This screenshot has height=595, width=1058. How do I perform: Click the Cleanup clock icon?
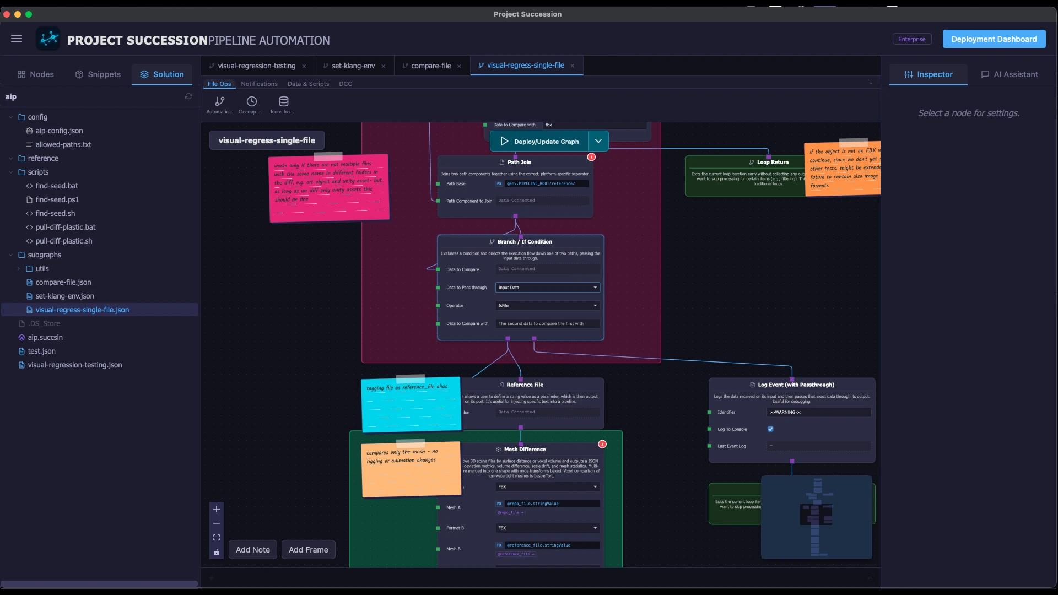point(252,101)
